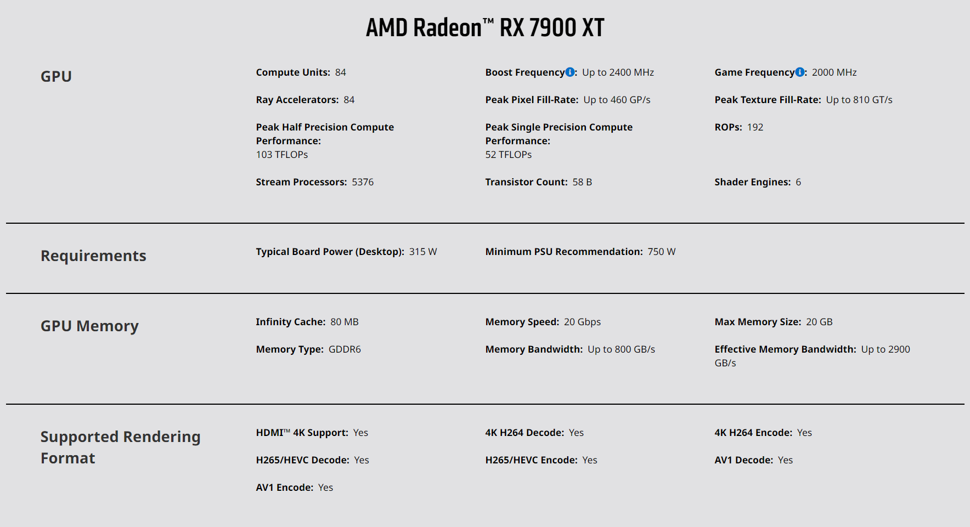Click the Transistor Count label

click(x=526, y=182)
